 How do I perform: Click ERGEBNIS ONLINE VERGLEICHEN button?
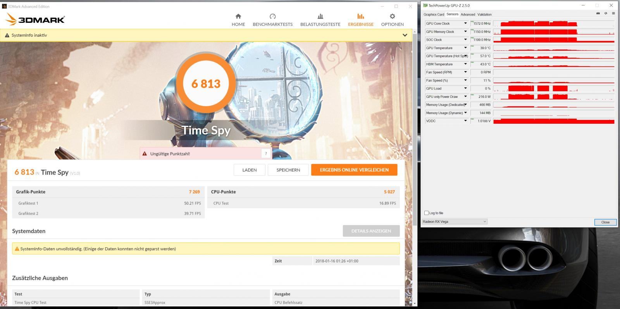coord(354,170)
